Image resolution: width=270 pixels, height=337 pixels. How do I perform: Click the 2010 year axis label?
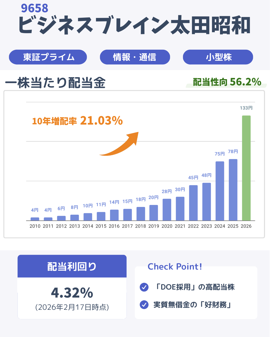pos(35,226)
